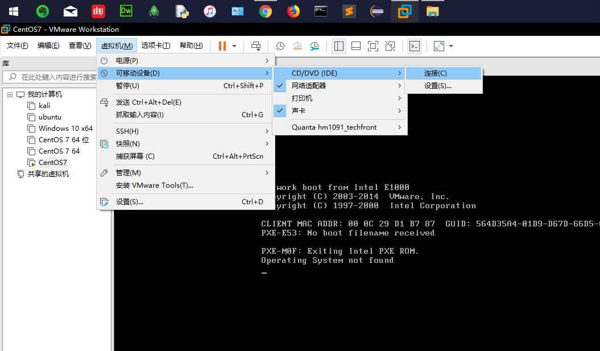Screen dimensions: 600x351
Task: Open Firefox from the taskbar
Action: pyautogui.click(x=293, y=11)
